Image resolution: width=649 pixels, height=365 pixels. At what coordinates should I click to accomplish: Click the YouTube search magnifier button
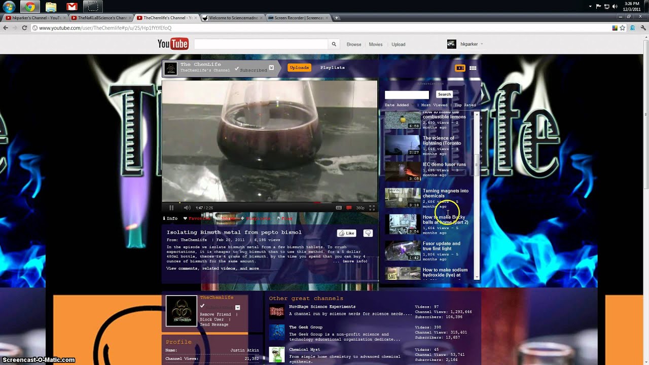(x=334, y=44)
